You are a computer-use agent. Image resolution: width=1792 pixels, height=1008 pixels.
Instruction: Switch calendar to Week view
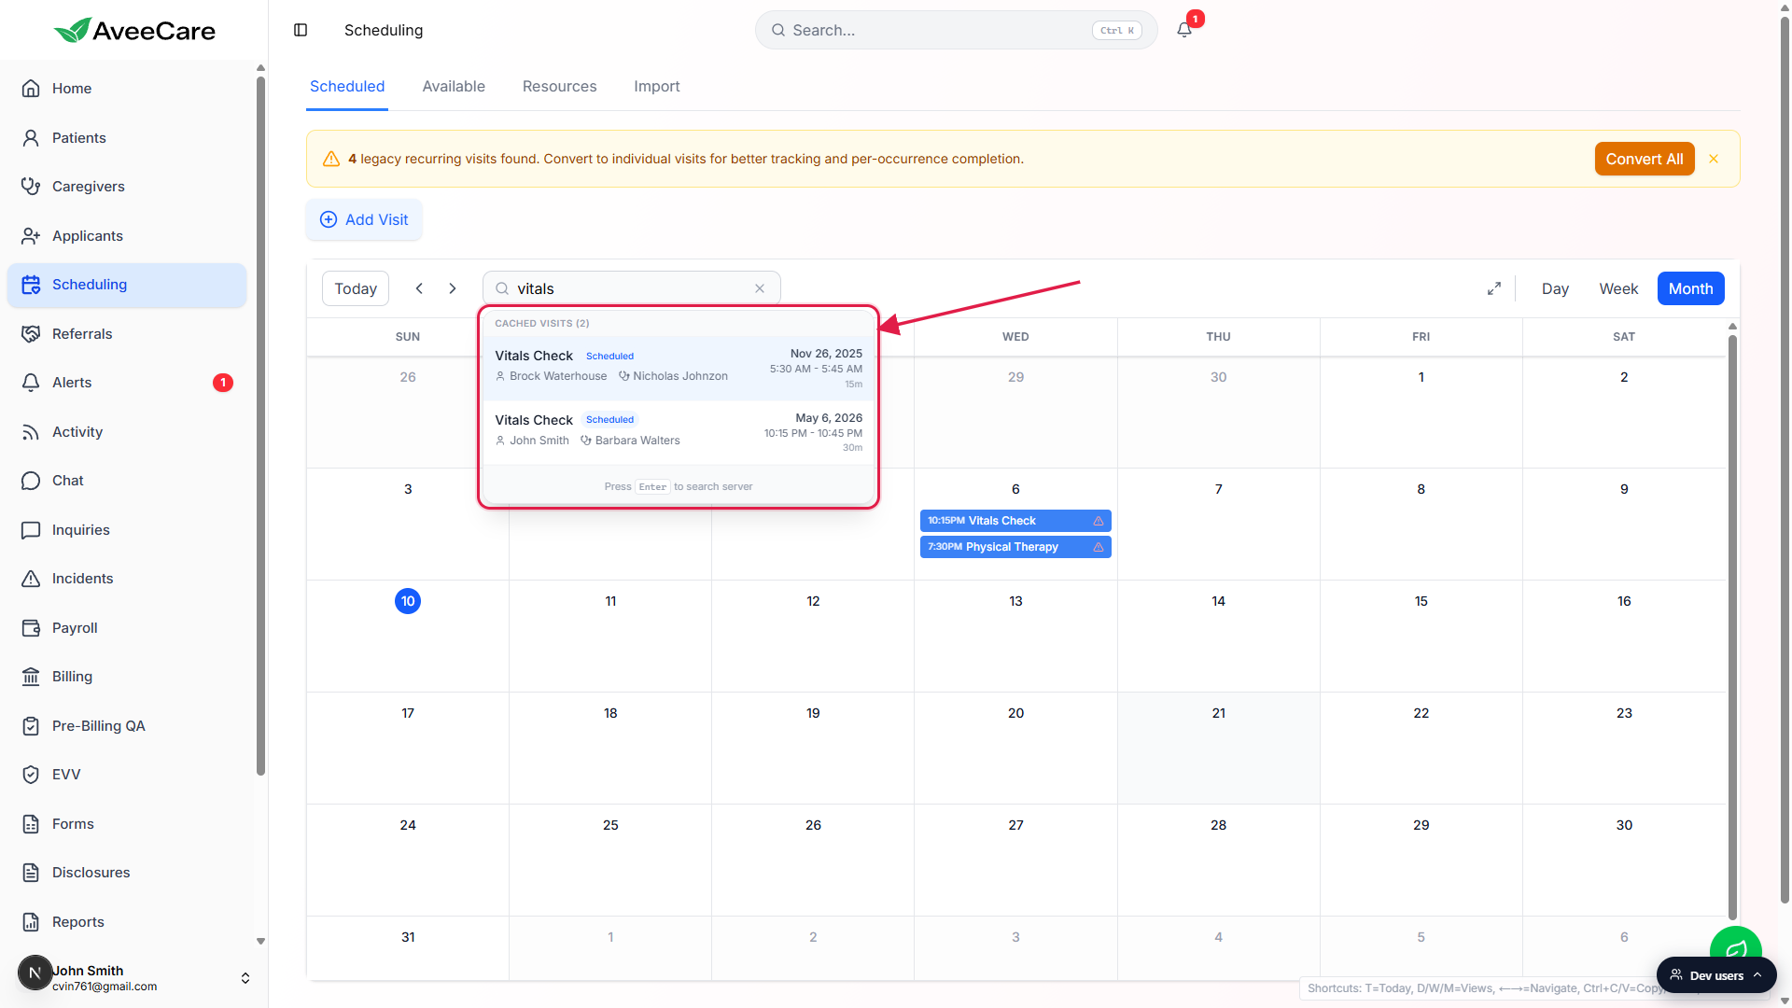click(1618, 288)
